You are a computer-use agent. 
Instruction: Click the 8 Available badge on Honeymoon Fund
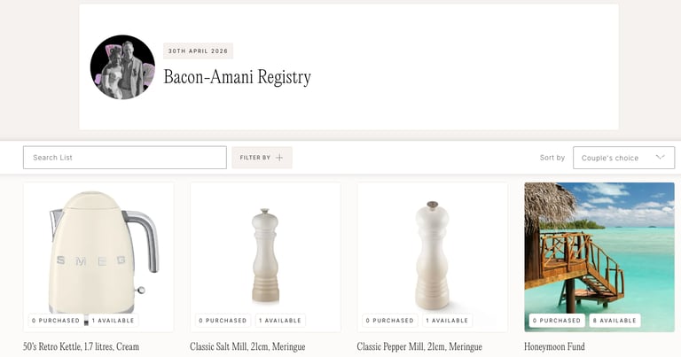614,321
